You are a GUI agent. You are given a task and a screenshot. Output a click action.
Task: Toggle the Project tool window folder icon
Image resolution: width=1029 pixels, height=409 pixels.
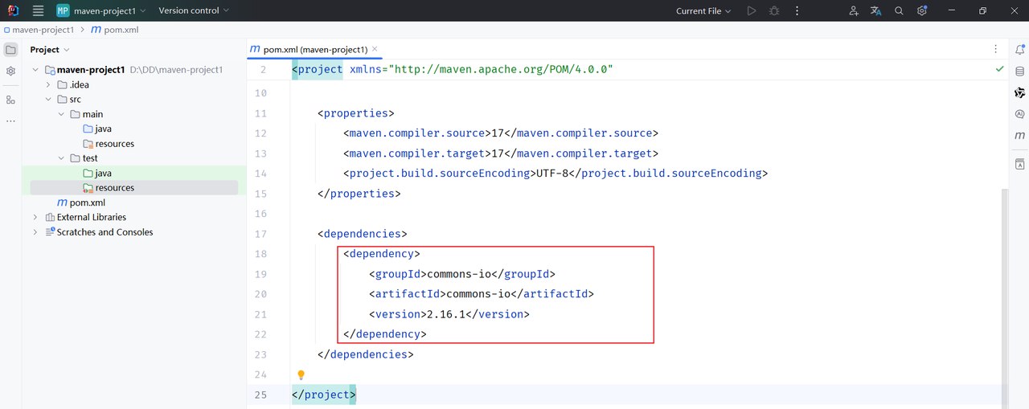point(10,50)
